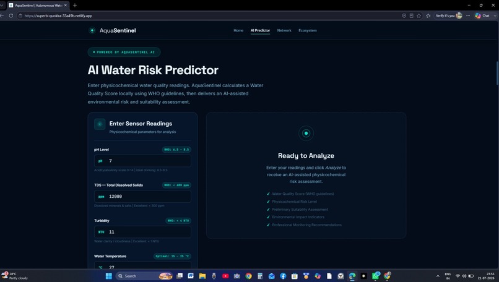Viewport: 499px width, 282px height.
Task: Select the AI Predictor nav tab
Action: pyautogui.click(x=260, y=30)
